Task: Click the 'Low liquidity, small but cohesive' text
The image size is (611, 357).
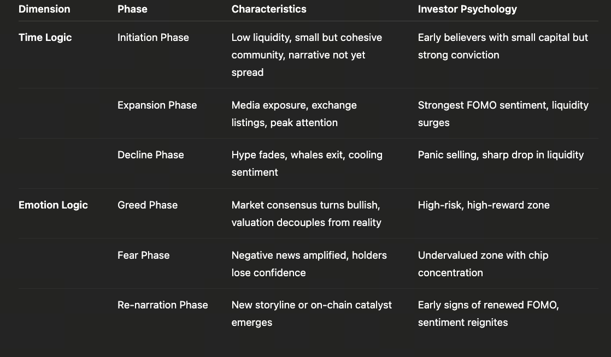Action: coord(307,38)
